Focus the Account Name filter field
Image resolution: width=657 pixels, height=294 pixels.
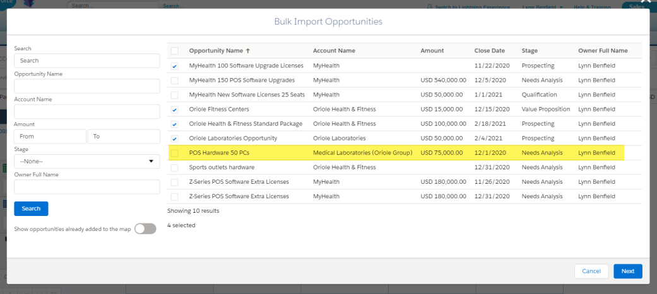[86, 111]
